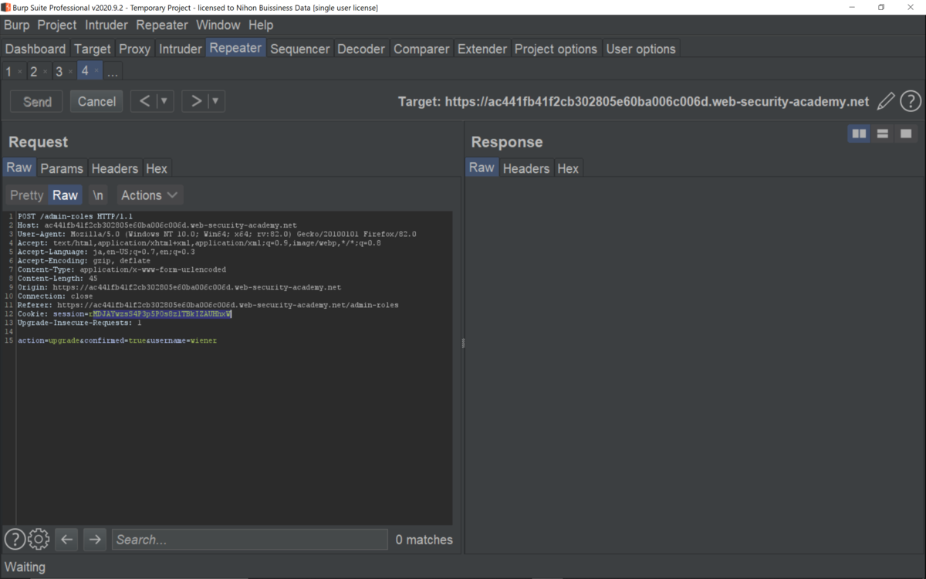The width and height of the screenshot is (926, 579).
Task: Click Burp Suite logo in title bar
Action: [6, 7]
